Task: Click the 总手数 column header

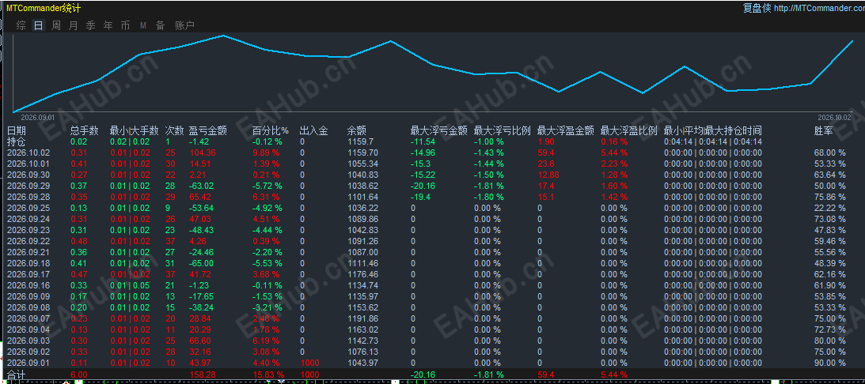Action: click(85, 130)
